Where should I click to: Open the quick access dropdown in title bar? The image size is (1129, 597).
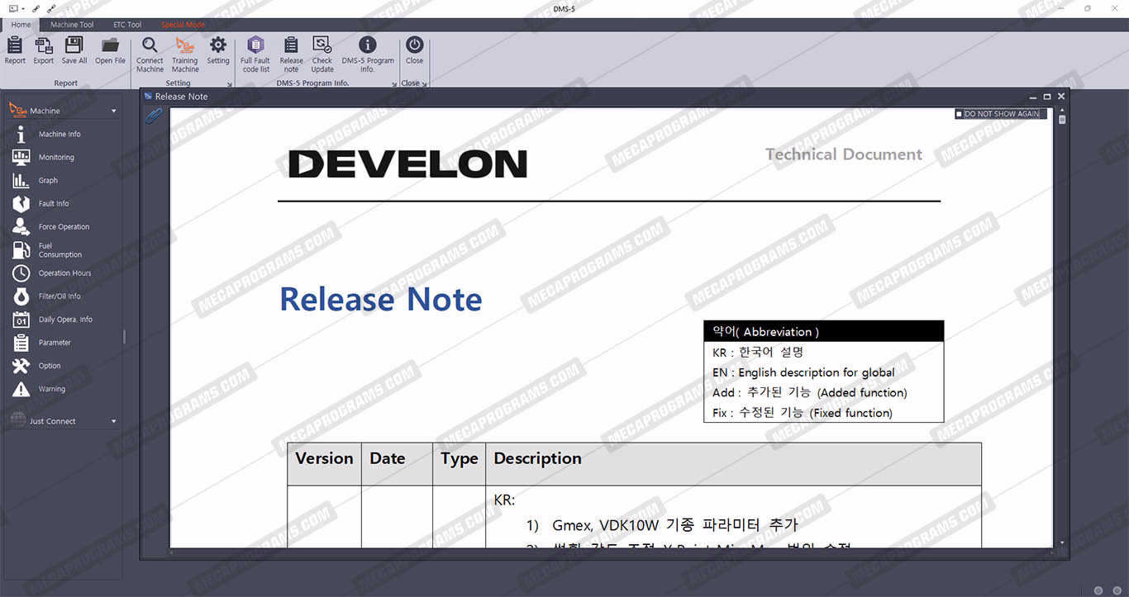click(x=22, y=8)
